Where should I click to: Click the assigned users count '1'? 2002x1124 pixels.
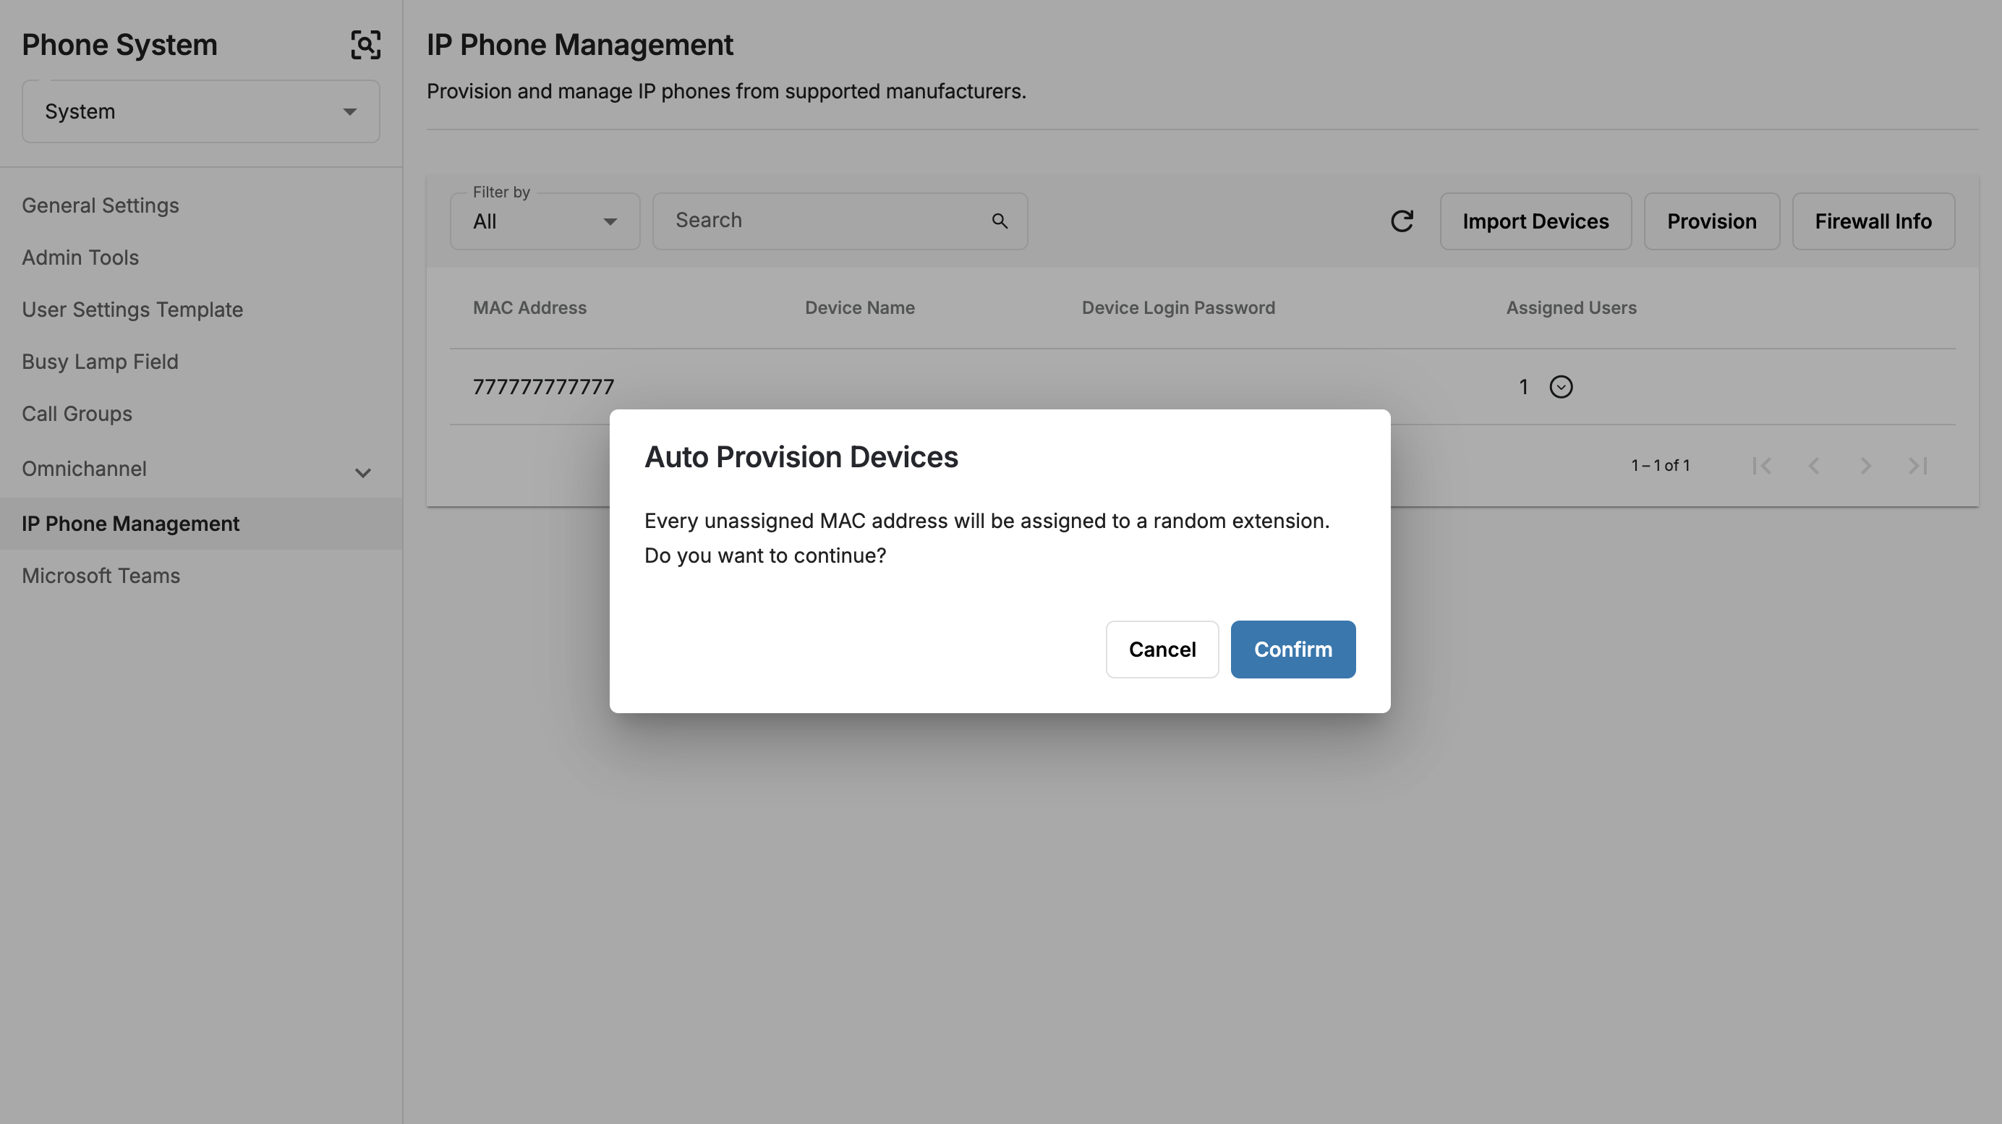(x=1523, y=387)
